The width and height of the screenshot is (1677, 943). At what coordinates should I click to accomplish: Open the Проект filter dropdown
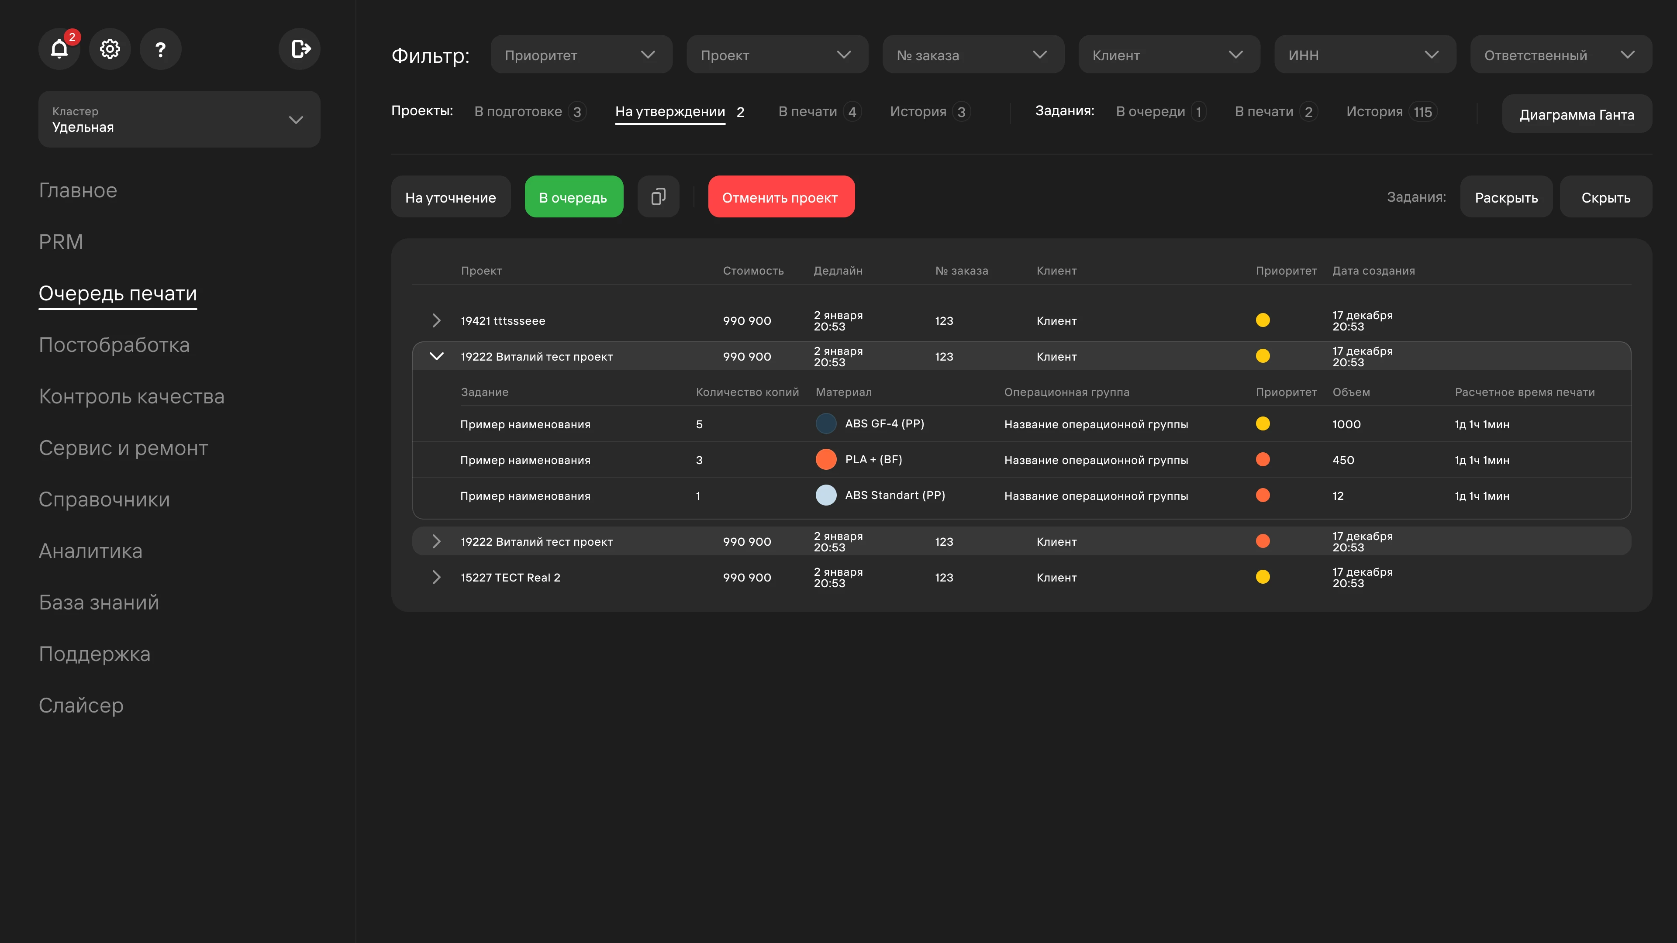click(x=777, y=55)
